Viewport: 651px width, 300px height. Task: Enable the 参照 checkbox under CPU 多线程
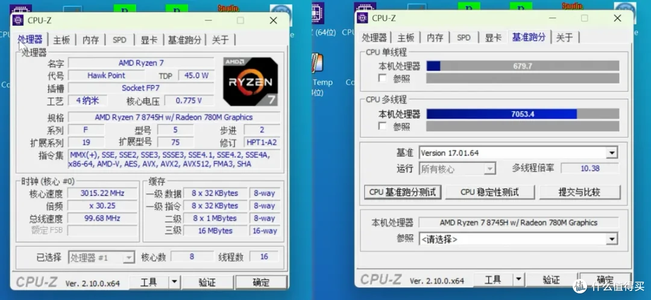tap(382, 126)
